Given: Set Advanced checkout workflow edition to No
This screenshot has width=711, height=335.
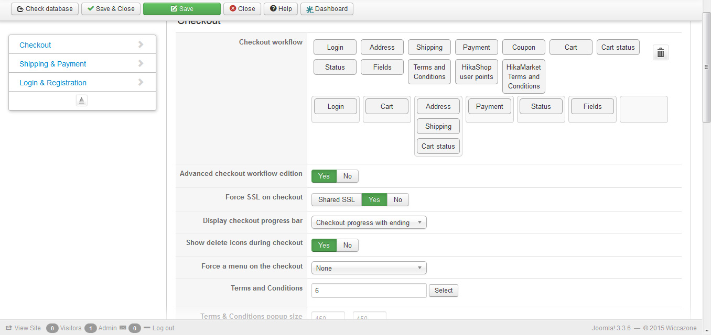Looking at the screenshot, I should click(x=348, y=176).
